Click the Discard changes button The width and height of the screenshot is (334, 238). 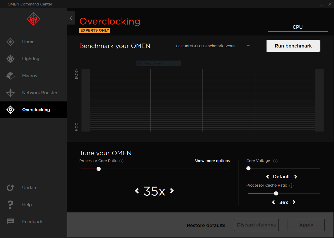point(256,225)
